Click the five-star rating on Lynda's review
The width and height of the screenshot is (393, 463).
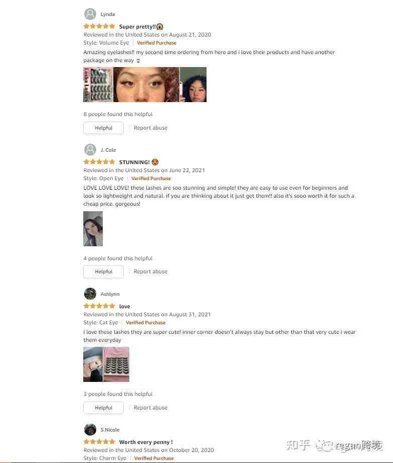[99, 27]
